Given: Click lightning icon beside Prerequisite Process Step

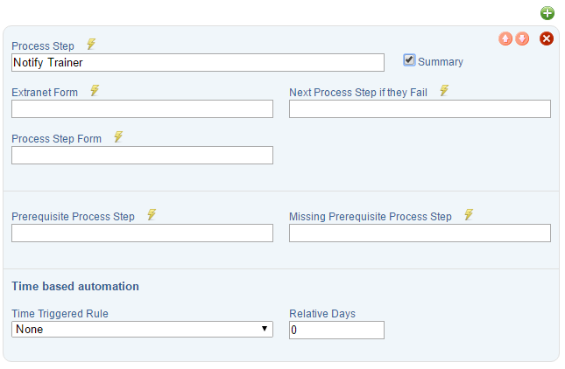Looking at the screenshot, I should (152, 214).
